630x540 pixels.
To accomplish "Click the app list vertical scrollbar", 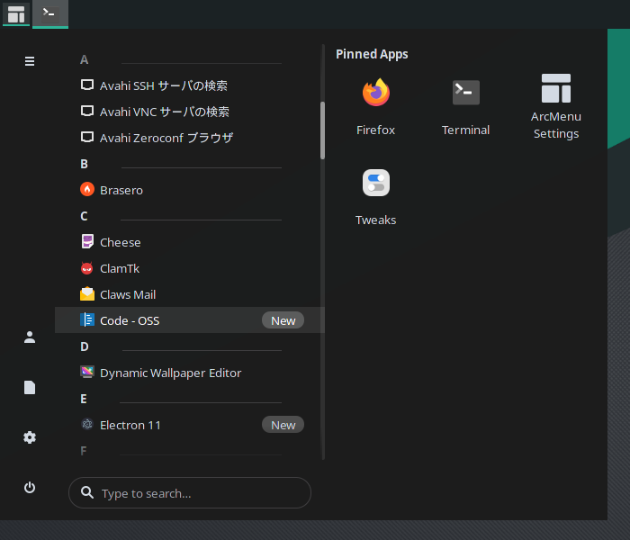I will coord(322,130).
